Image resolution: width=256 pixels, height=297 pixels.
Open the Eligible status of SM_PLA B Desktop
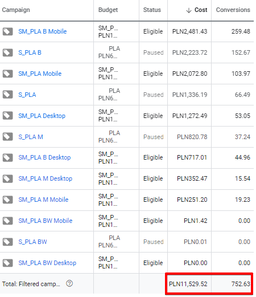click(x=153, y=157)
